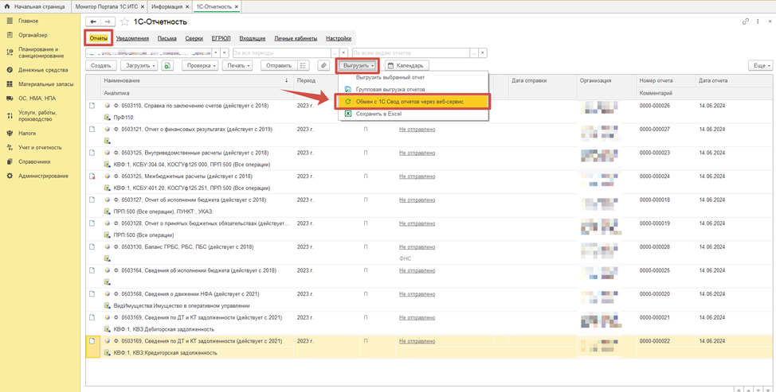
Task: Switch to the Личные кабинеты tab
Action: [x=296, y=38]
